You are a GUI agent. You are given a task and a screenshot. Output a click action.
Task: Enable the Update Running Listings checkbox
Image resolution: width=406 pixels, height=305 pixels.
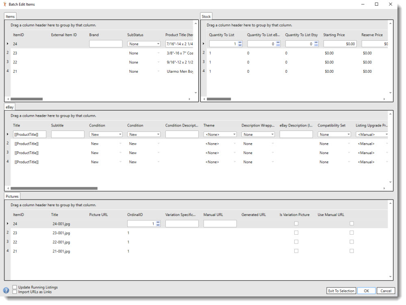point(14,287)
